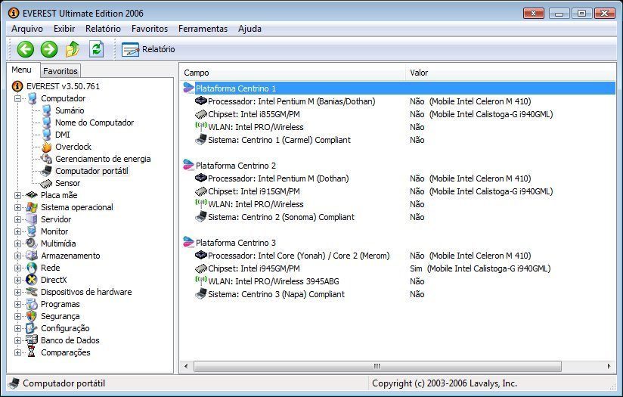Click the Rede globe icon

tap(32, 268)
